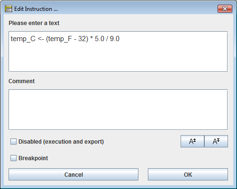Place cursor on temp_C in the expression
The height and width of the screenshot is (189, 237).
[23, 39]
